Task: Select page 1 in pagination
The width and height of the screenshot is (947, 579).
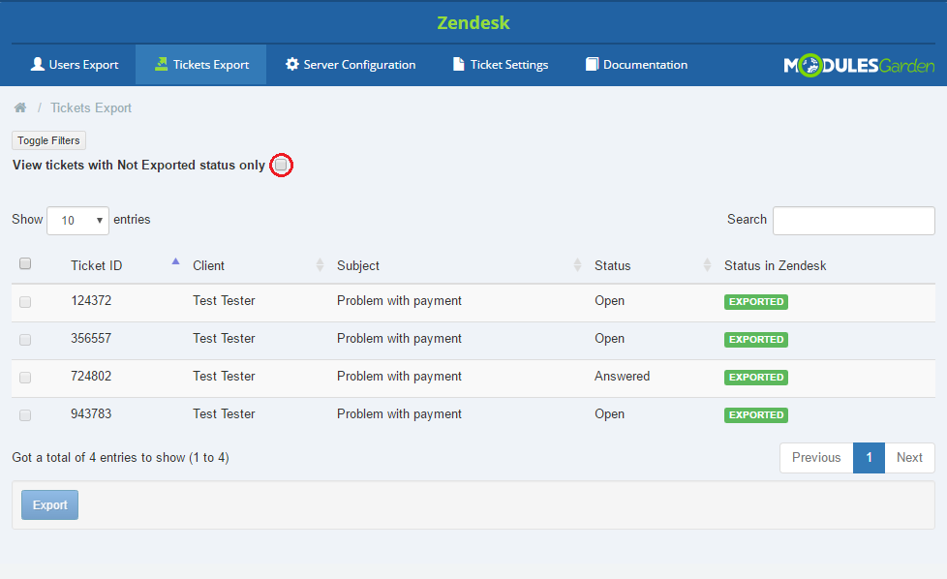Action: (870, 458)
